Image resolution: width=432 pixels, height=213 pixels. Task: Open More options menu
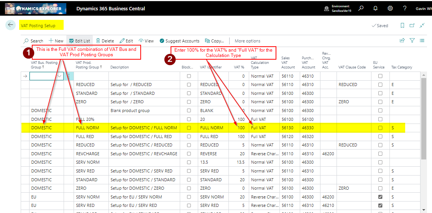[247, 41]
